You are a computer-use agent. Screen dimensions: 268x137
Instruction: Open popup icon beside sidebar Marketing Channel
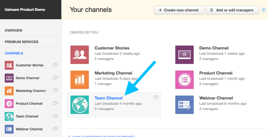(x=55, y=90)
